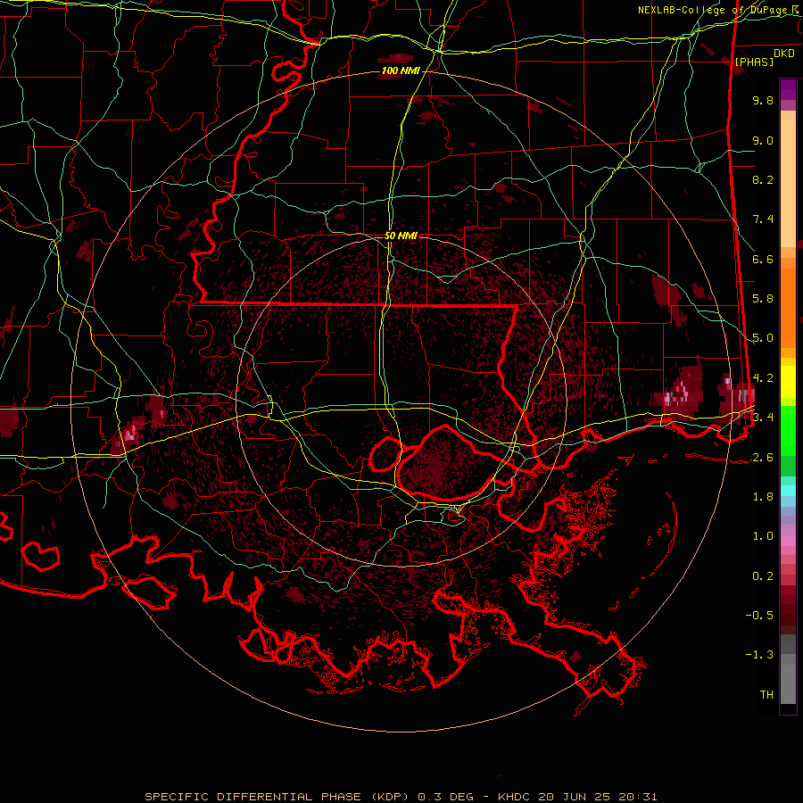Choose the 2.6 scale label

coord(763,458)
